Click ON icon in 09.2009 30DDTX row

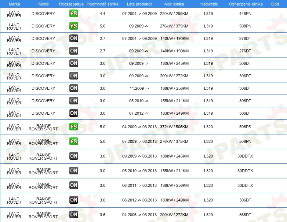[x=73, y=156]
